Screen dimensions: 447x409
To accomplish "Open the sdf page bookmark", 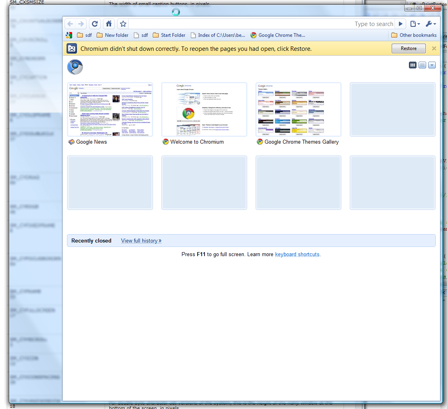I will pos(141,35).
